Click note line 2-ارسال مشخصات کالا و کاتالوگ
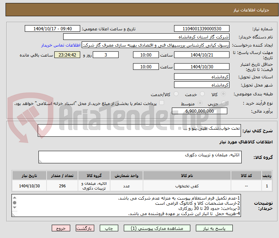 197,203
